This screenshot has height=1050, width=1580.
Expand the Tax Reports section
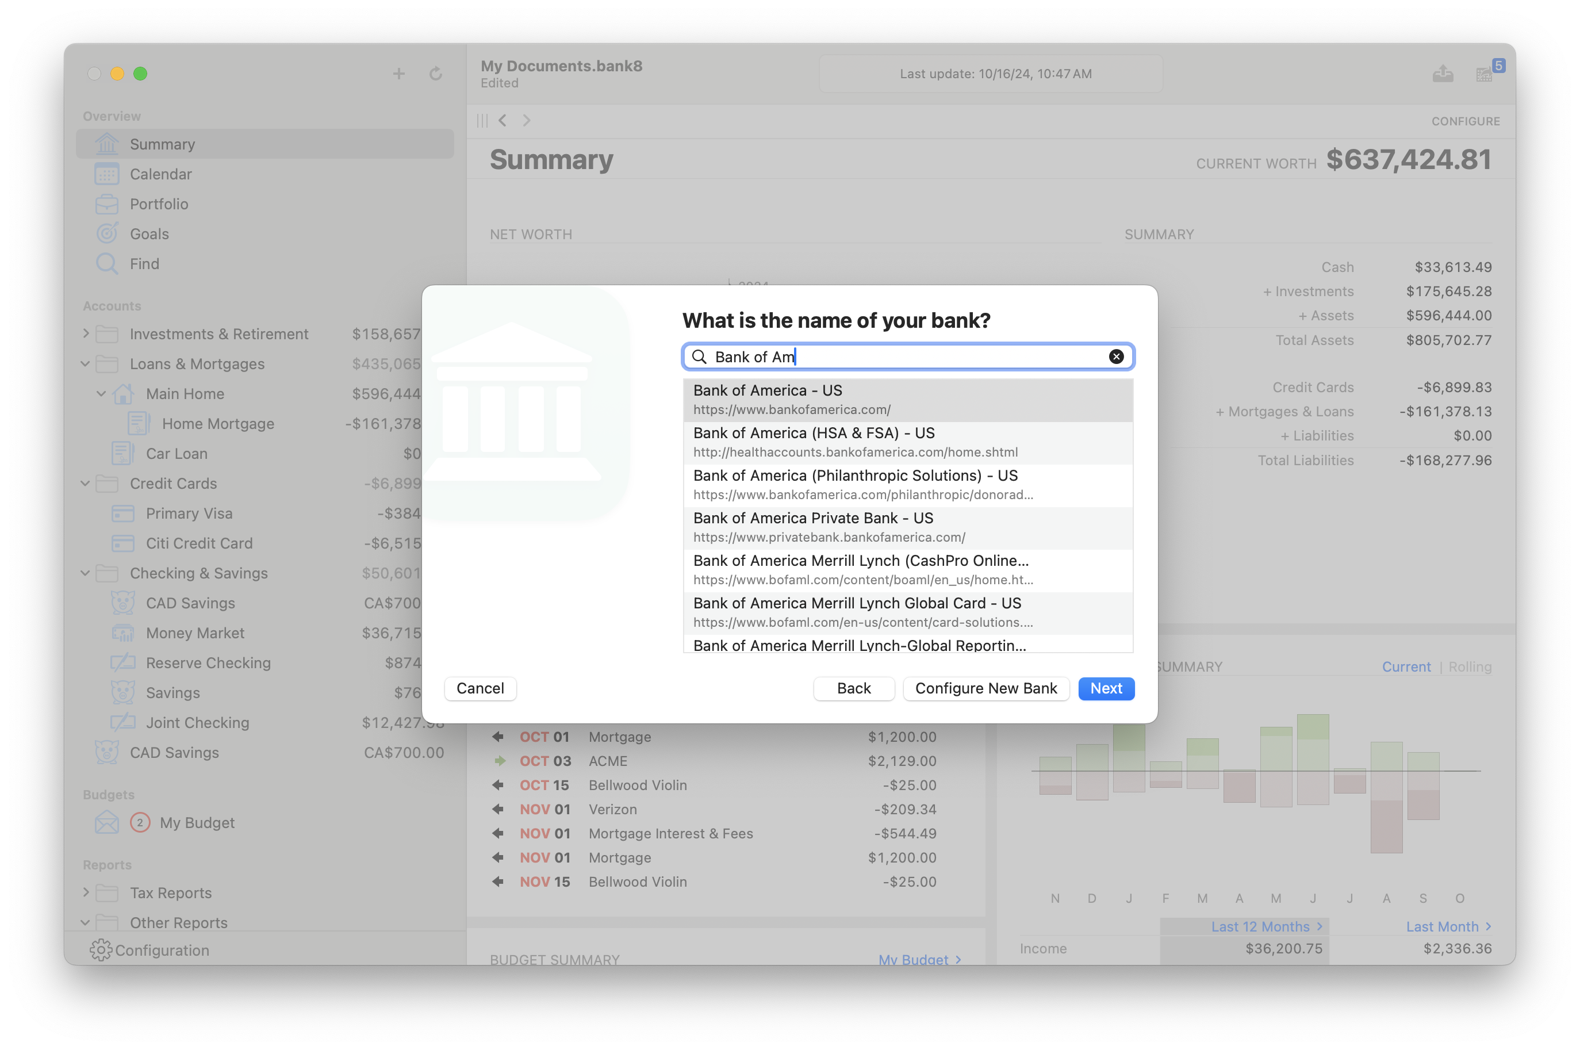pyautogui.click(x=89, y=892)
